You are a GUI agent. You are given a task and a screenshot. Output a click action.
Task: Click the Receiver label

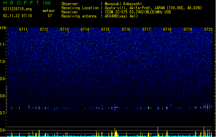tap(70, 12)
